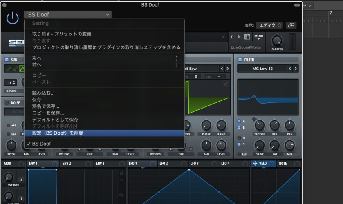Go to previous Serum preset arrow
Image resolution: width=343 pixels, height=204 pixels.
pyautogui.click(x=232, y=37)
